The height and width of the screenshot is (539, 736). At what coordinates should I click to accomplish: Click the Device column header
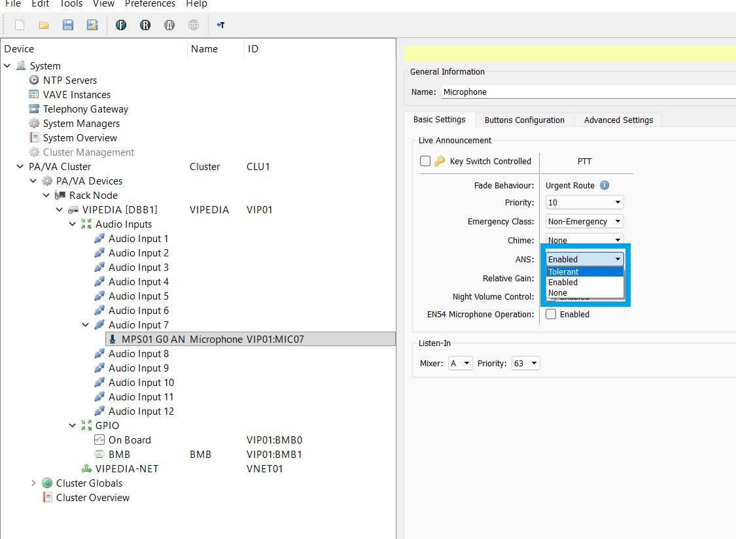(94, 49)
